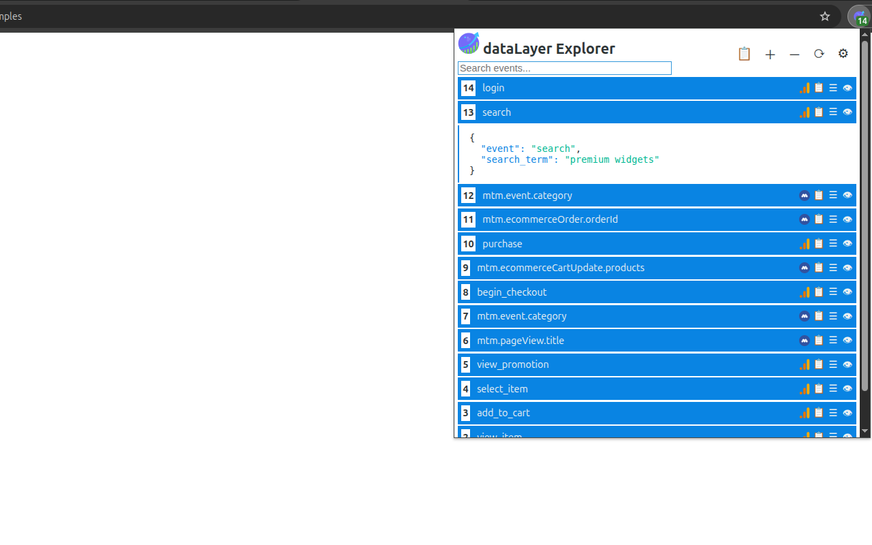Click the number 14 badge on login row
Screen dimensions: 872x545
click(x=468, y=88)
